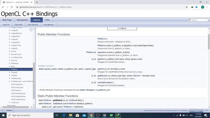Image resolution: width=210 pixels, height=118 pixels.
Task: Open the Windows Start menu
Action: pyautogui.click(x=3, y=115)
